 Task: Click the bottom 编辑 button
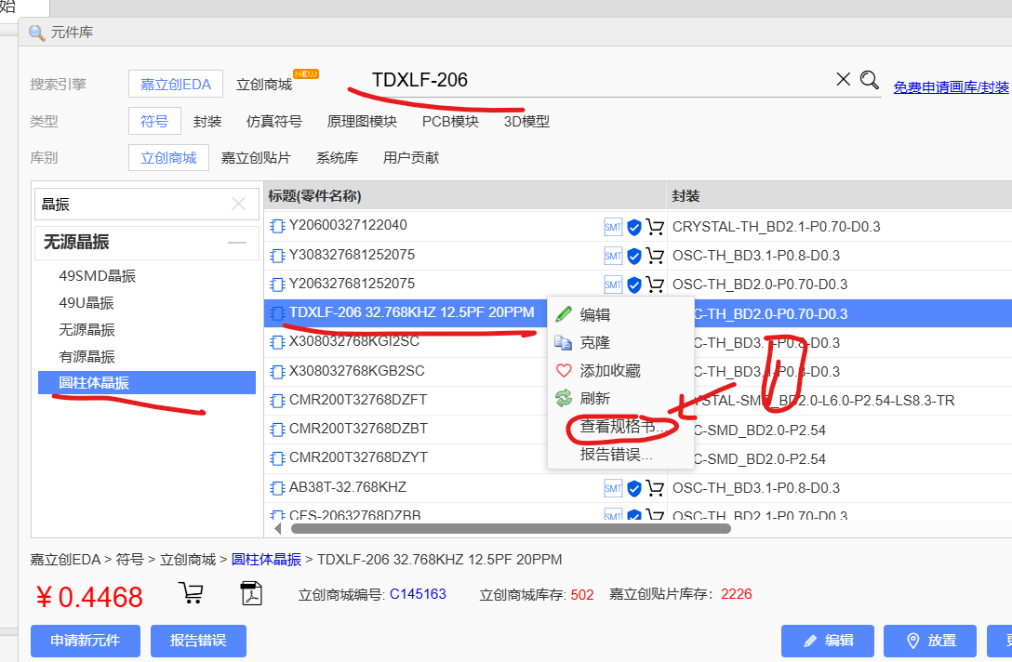click(828, 641)
